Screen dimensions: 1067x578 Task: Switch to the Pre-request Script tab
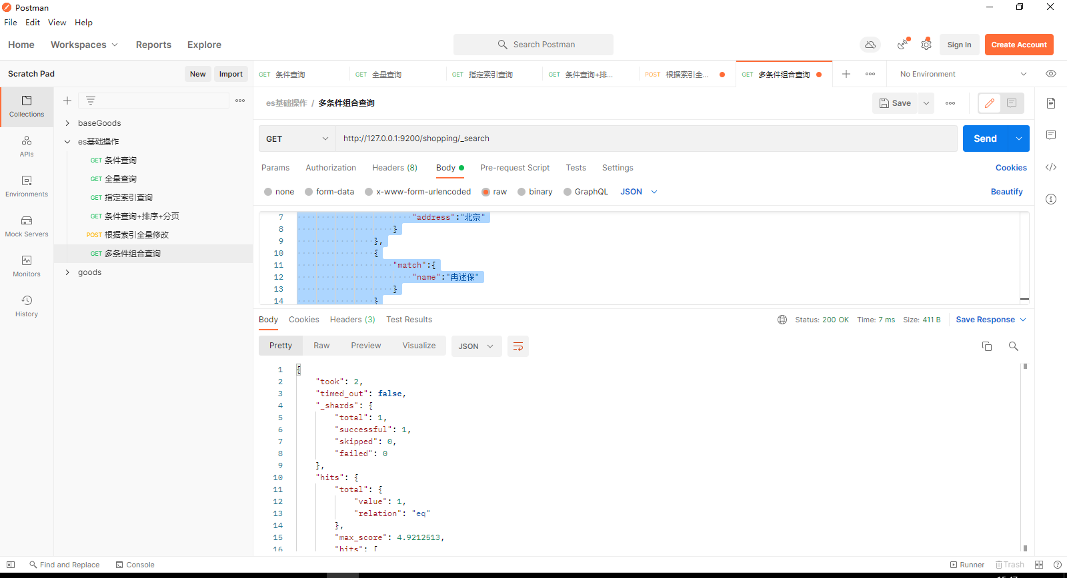click(515, 168)
